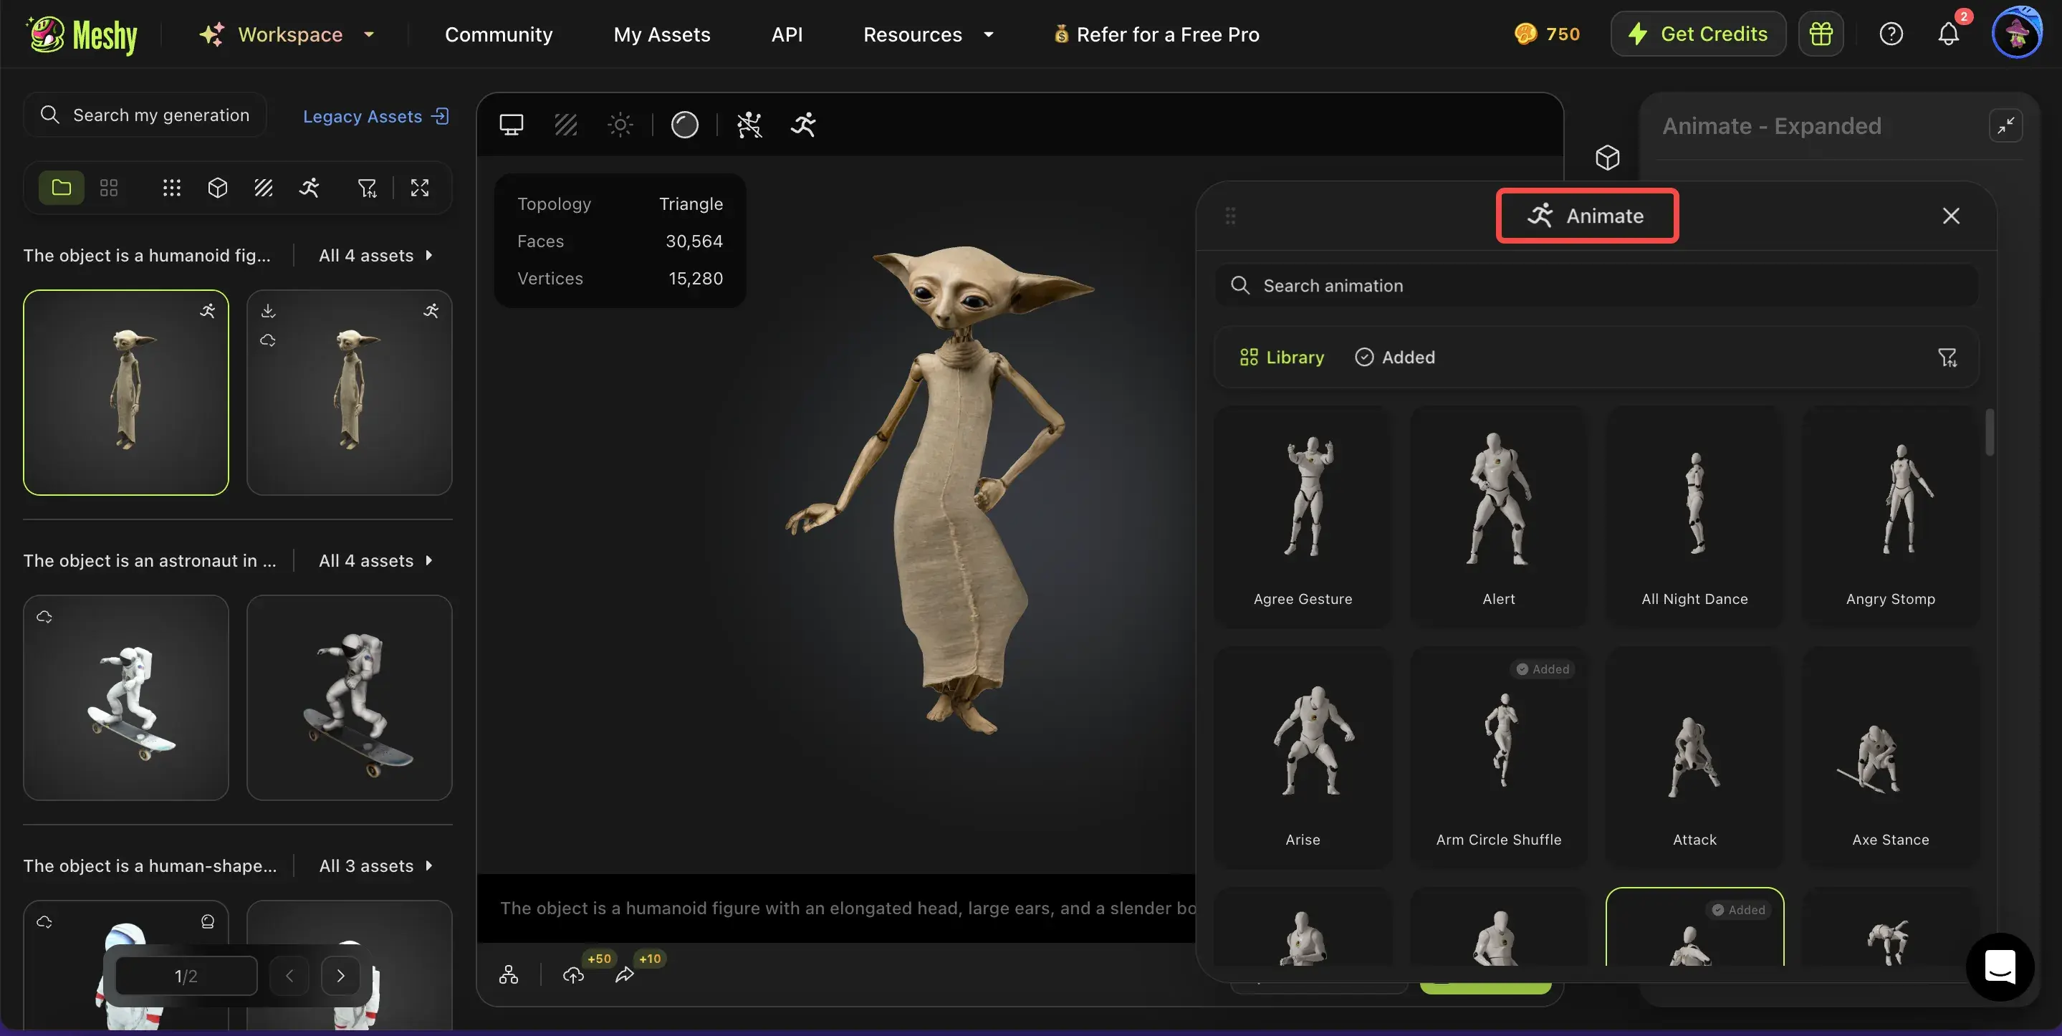The image size is (2062, 1036).
Task: Click the lighting sun icon in viewer
Action: [620, 125]
